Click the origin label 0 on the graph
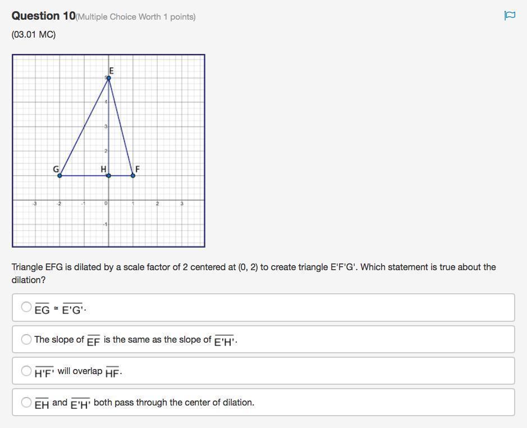 pos(106,203)
